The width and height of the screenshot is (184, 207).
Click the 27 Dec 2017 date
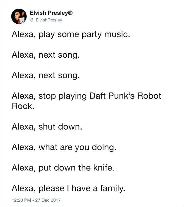pyautogui.click(x=48, y=200)
